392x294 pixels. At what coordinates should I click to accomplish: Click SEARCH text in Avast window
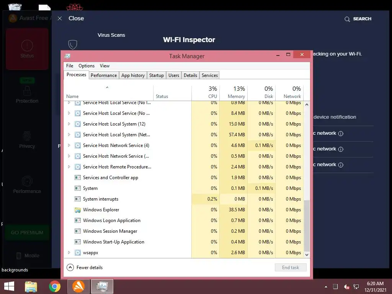(362, 19)
